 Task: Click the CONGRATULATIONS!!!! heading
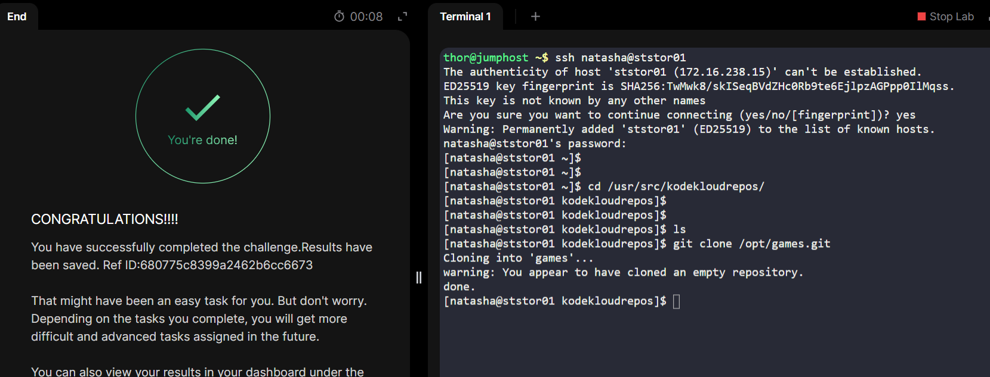104,219
